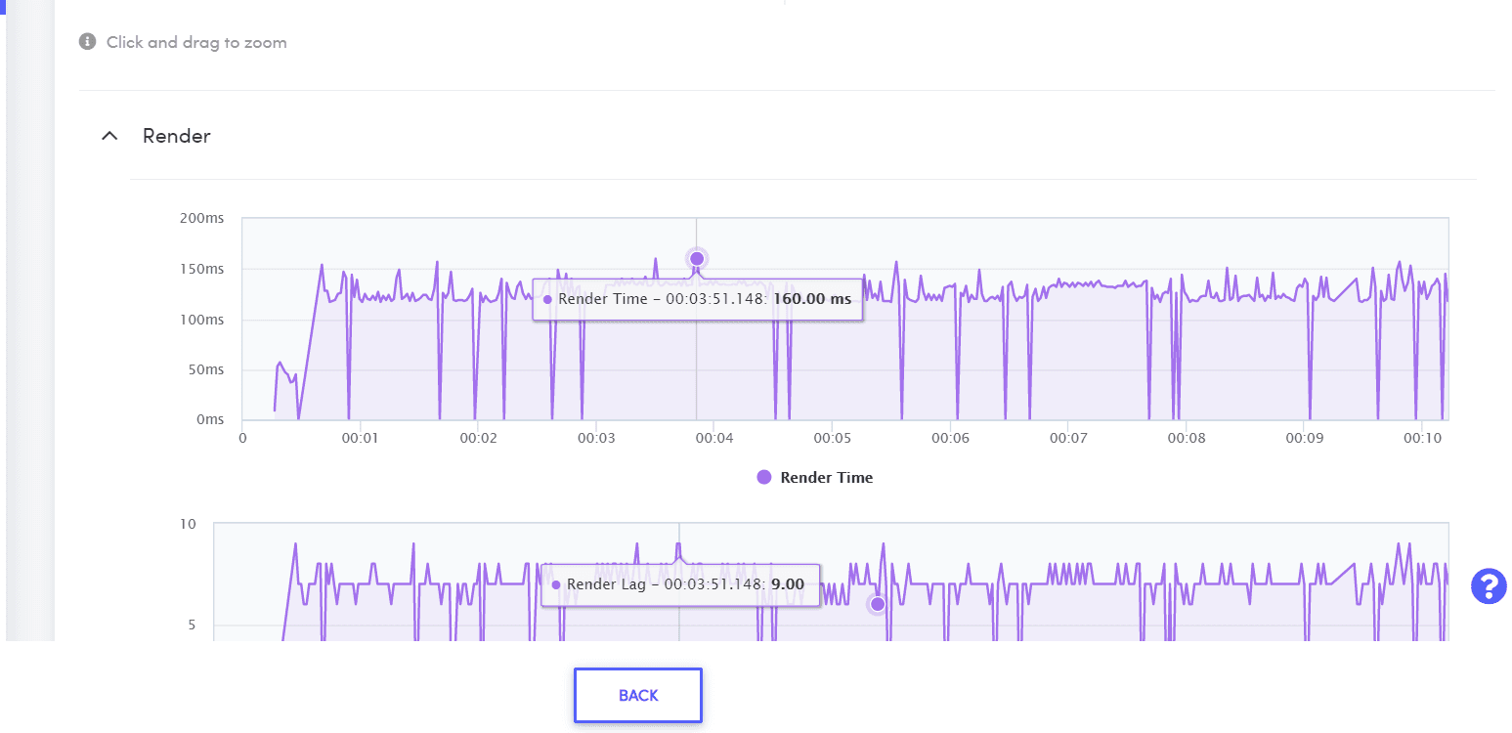Collapse the Render section chevron
The height and width of the screenshot is (733, 1512).
(110, 136)
